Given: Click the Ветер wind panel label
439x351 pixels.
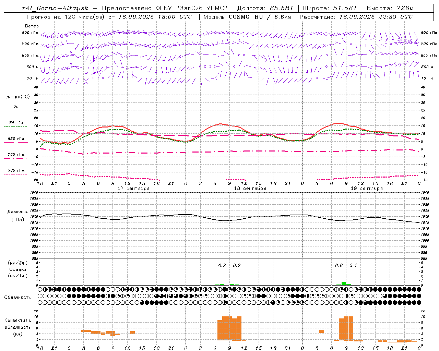Looking at the screenshot, I should (32, 26).
